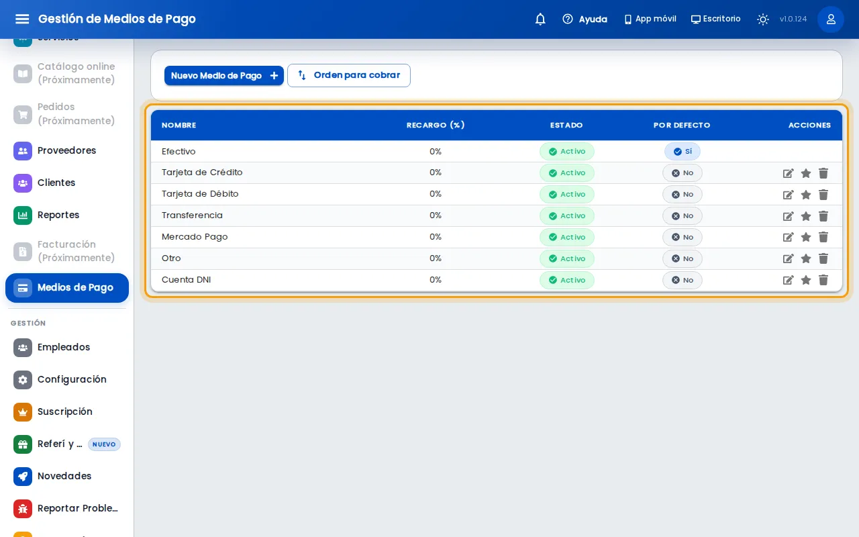
Task: Click Nuevo Medio de Pago button
Action: [x=224, y=76]
